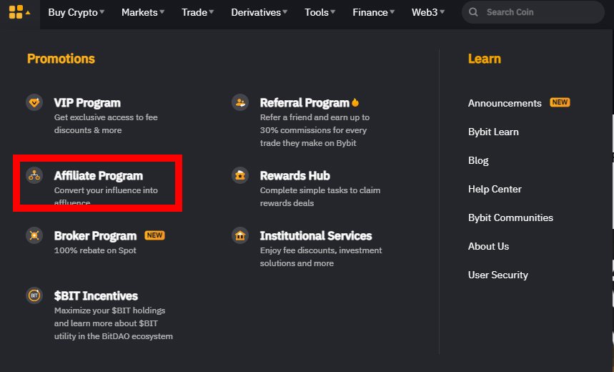Open the Bybit Communities link

click(x=510, y=217)
